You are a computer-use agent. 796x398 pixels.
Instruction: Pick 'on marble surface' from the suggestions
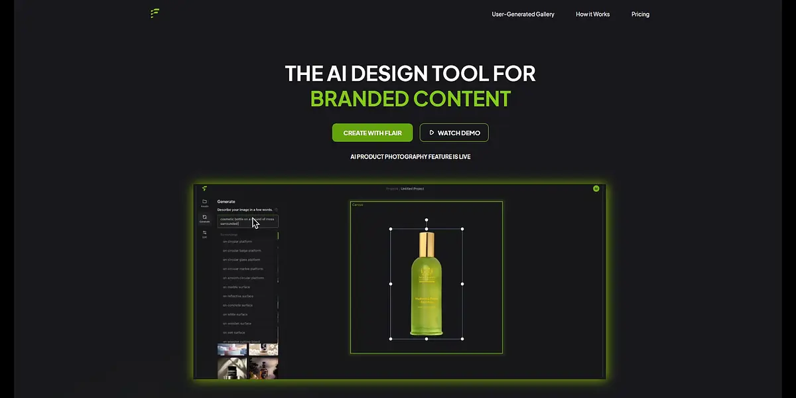(236, 287)
